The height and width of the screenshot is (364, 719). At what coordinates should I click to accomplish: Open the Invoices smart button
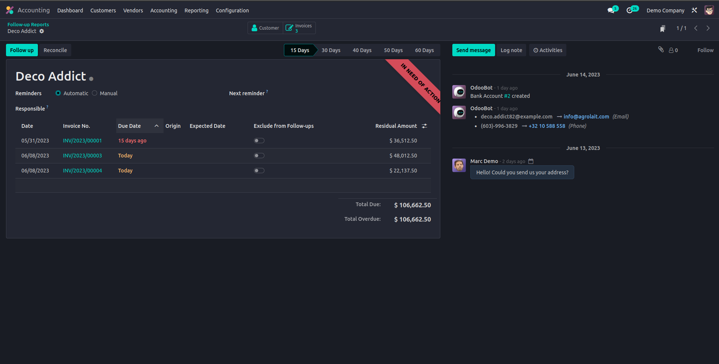coord(299,28)
